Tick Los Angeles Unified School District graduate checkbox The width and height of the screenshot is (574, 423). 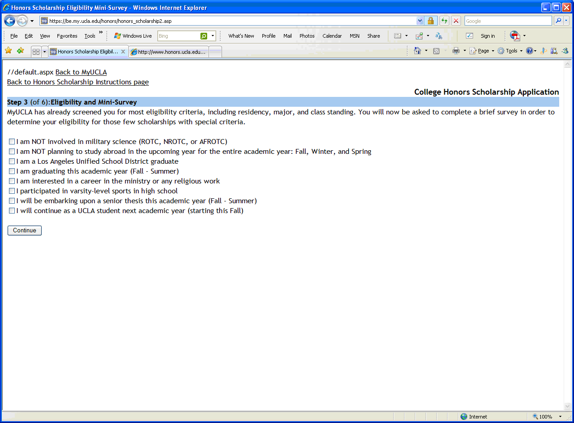pyautogui.click(x=12, y=161)
